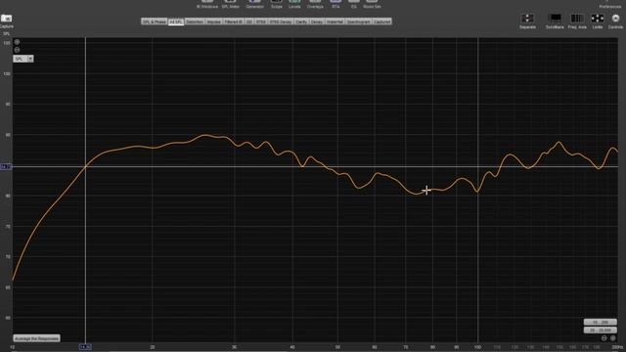This screenshot has width=626, height=352.
Task: Click the highlighted frequency cursor value on x-axis
Action: (85, 347)
